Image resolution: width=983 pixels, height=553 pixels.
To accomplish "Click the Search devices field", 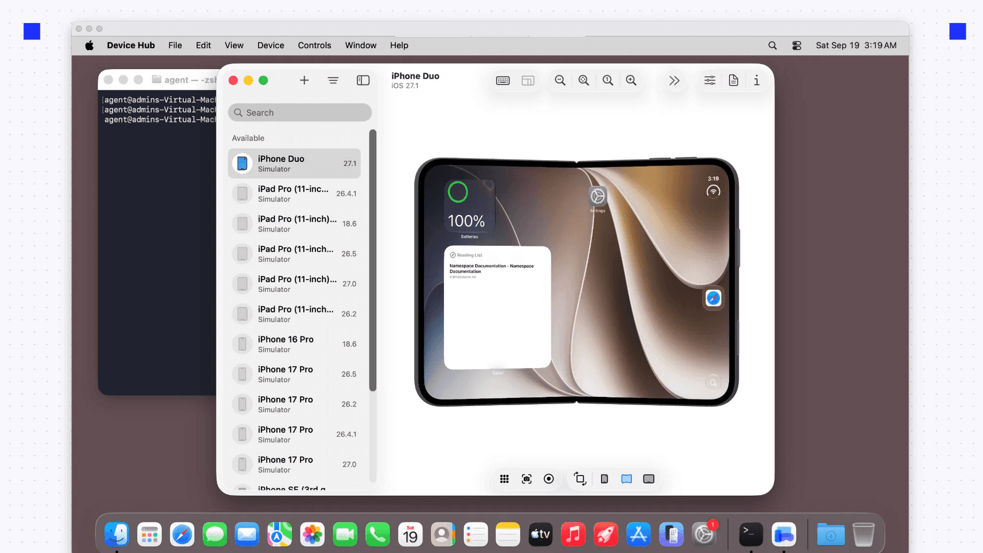I will click(300, 113).
